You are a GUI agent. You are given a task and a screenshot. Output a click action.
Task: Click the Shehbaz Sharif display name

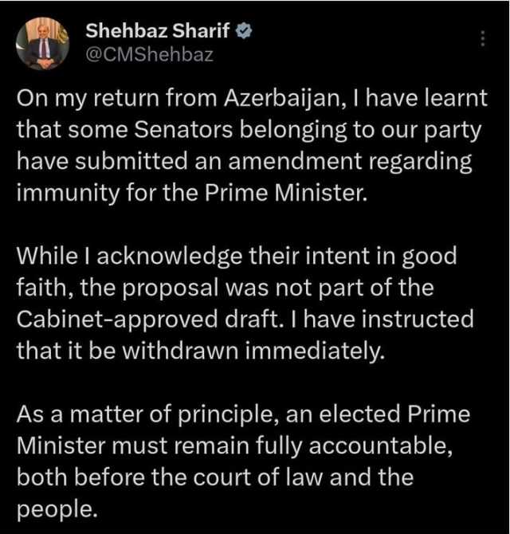(159, 32)
